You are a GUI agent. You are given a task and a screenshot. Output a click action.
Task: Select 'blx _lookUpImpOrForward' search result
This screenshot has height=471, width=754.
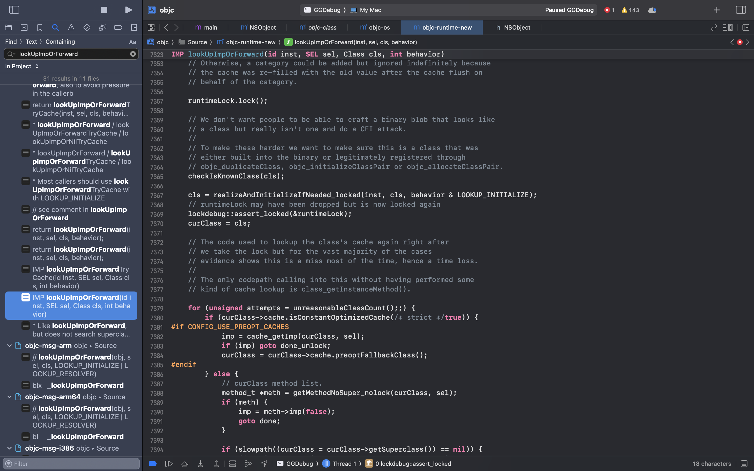[x=78, y=385]
